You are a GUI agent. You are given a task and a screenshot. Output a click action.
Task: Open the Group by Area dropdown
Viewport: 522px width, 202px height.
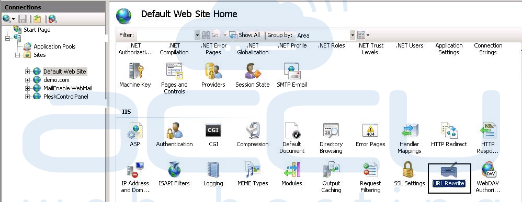[x=353, y=35]
